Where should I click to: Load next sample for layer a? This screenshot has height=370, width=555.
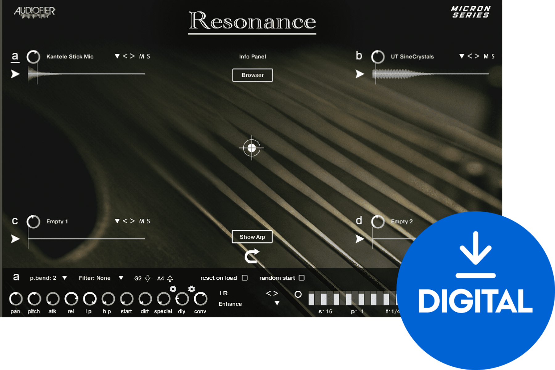coord(132,56)
